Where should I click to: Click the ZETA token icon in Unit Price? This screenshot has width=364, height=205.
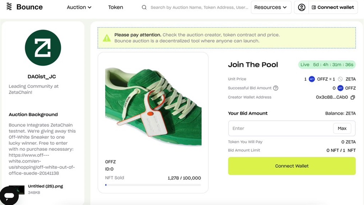(x=340, y=79)
